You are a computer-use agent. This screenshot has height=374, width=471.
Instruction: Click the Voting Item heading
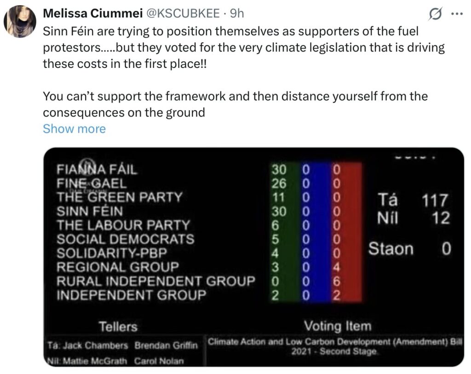(337, 326)
